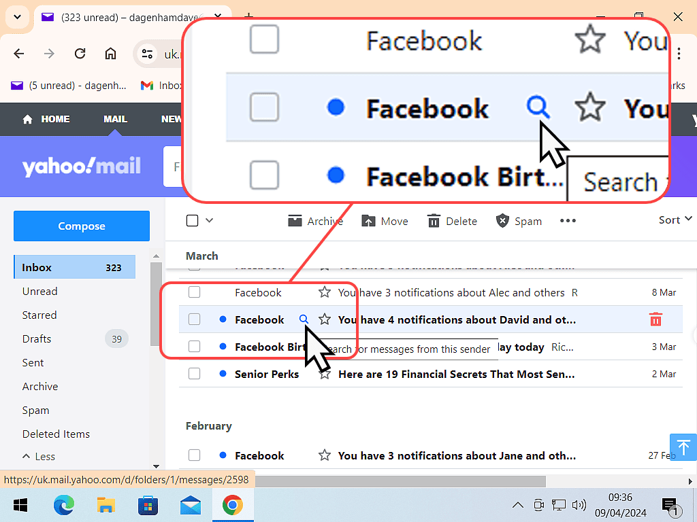Open the Senior Perks Financial Secrets email
Screen dimensions: 697x522
point(456,374)
